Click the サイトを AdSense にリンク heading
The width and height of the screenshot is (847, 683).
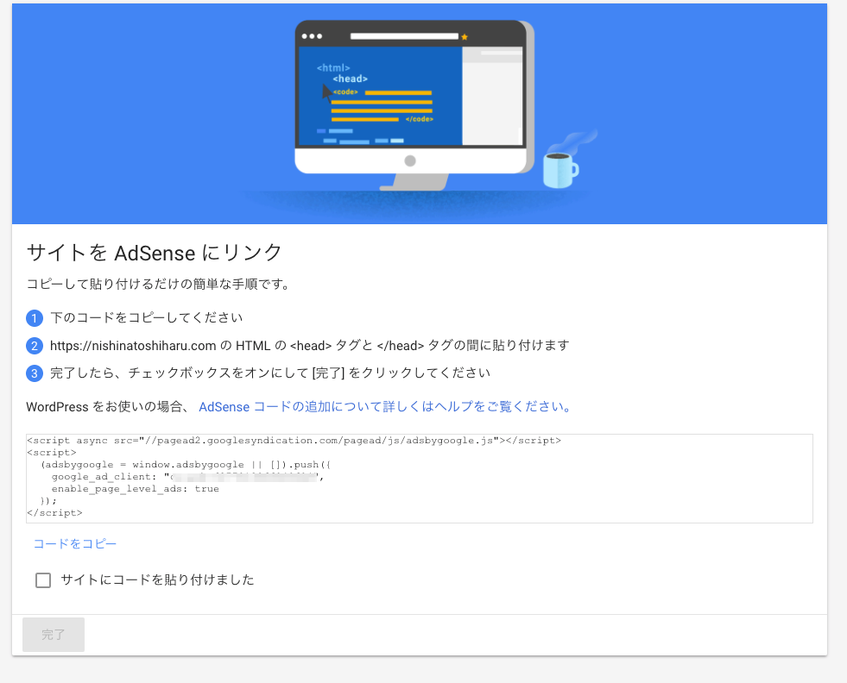pos(155,253)
